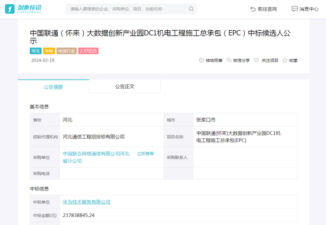Click the 城市 label

[x=171, y=120]
